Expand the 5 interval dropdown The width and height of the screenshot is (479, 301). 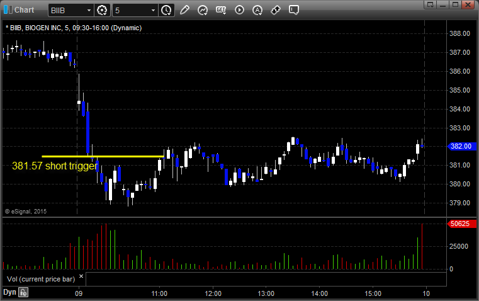(154, 10)
